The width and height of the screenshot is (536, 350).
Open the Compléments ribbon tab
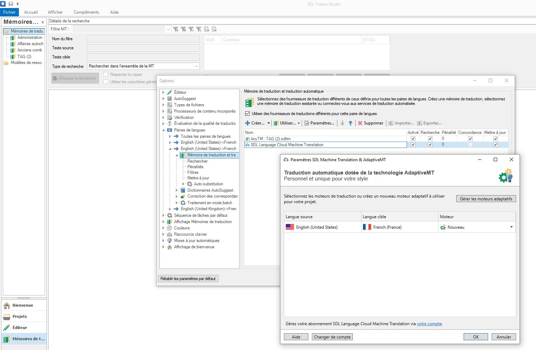[86, 12]
